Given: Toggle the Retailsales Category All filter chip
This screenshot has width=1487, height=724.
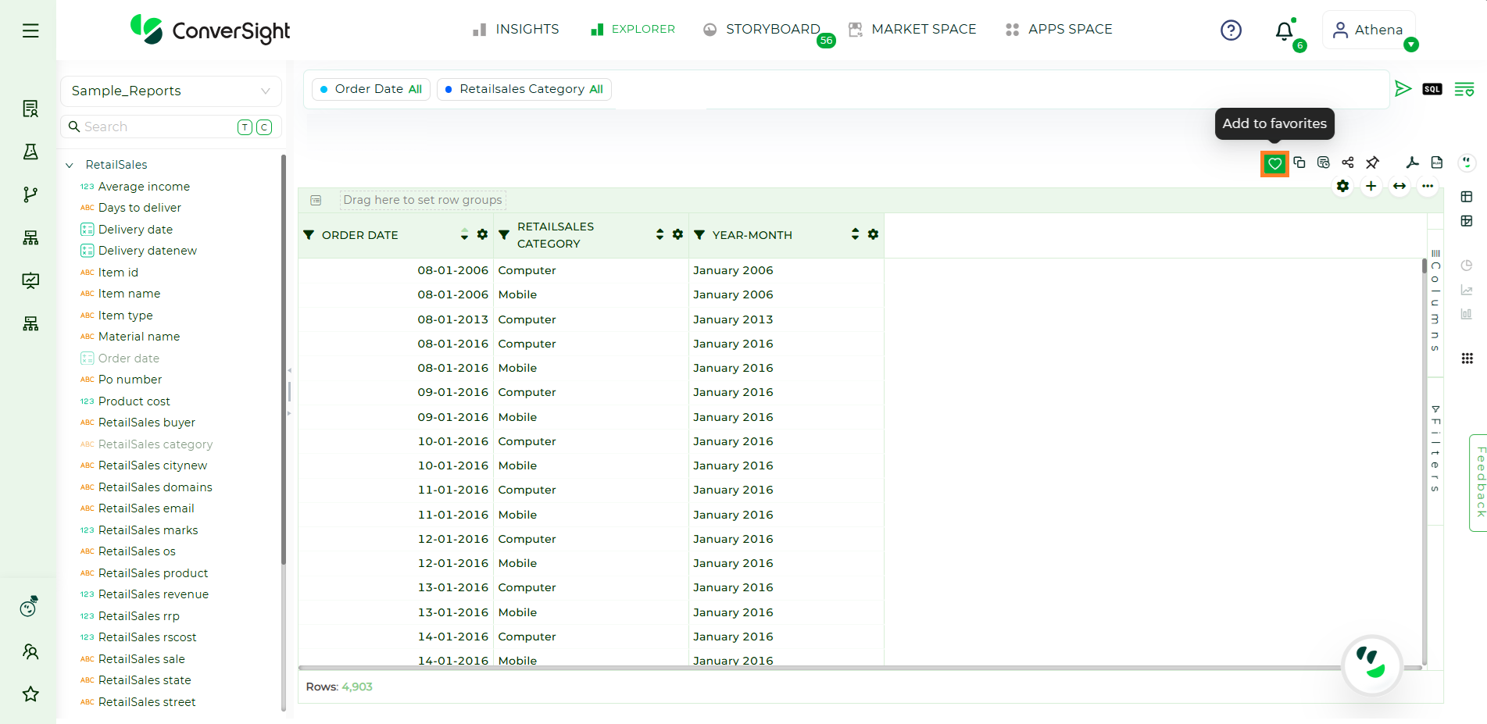Looking at the screenshot, I should tap(524, 89).
